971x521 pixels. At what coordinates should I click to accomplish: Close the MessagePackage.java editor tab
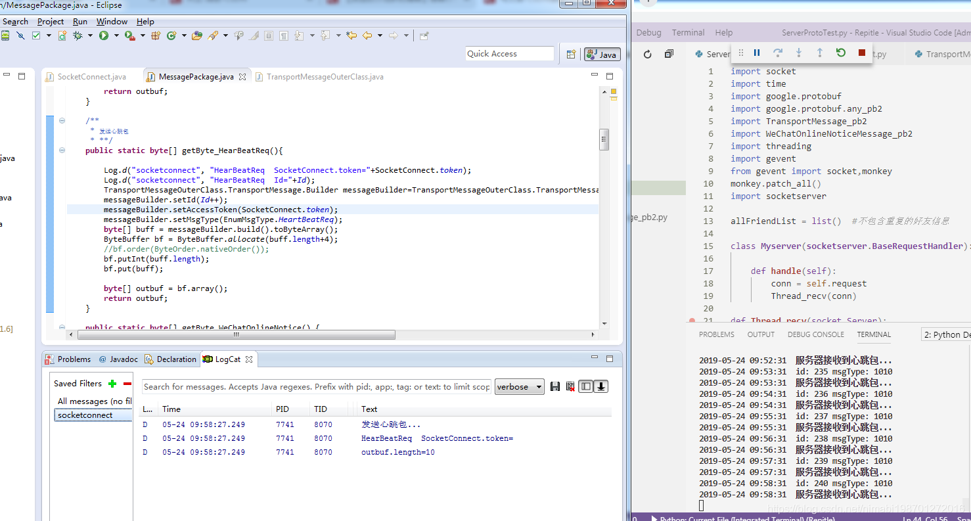click(x=242, y=77)
